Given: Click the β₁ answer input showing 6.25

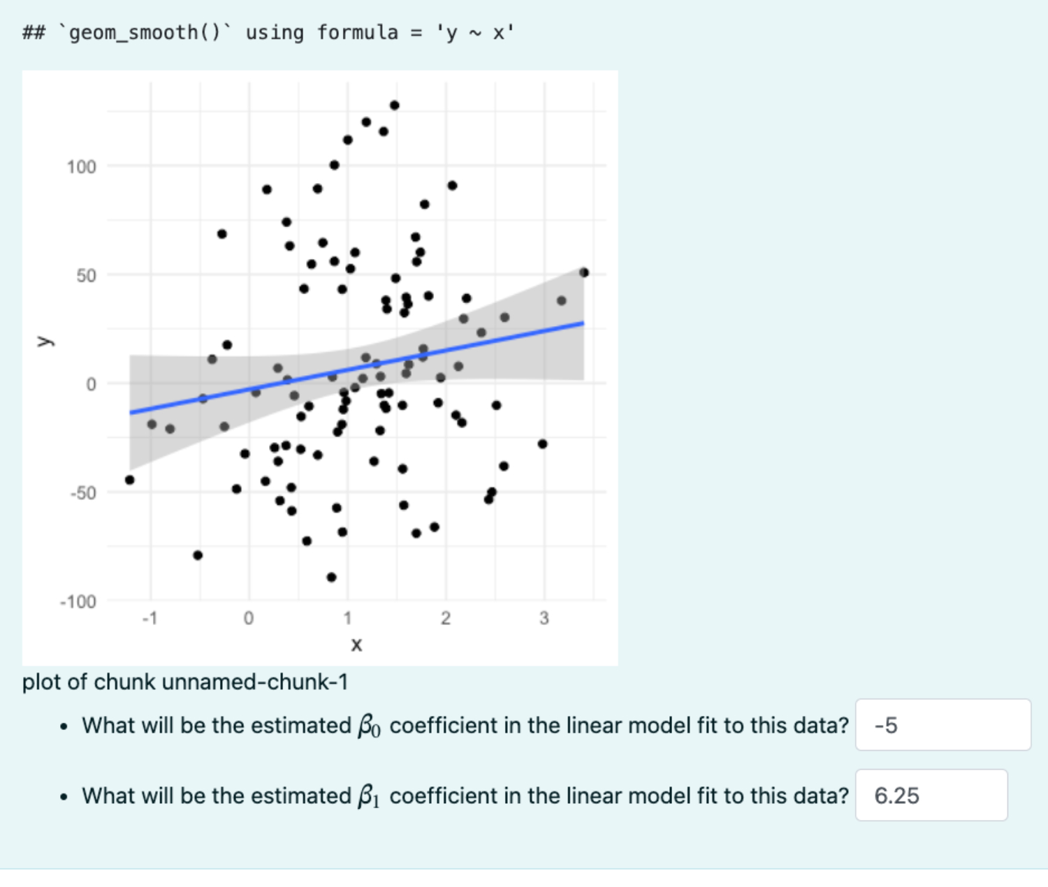Looking at the screenshot, I should (x=931, y=796).
